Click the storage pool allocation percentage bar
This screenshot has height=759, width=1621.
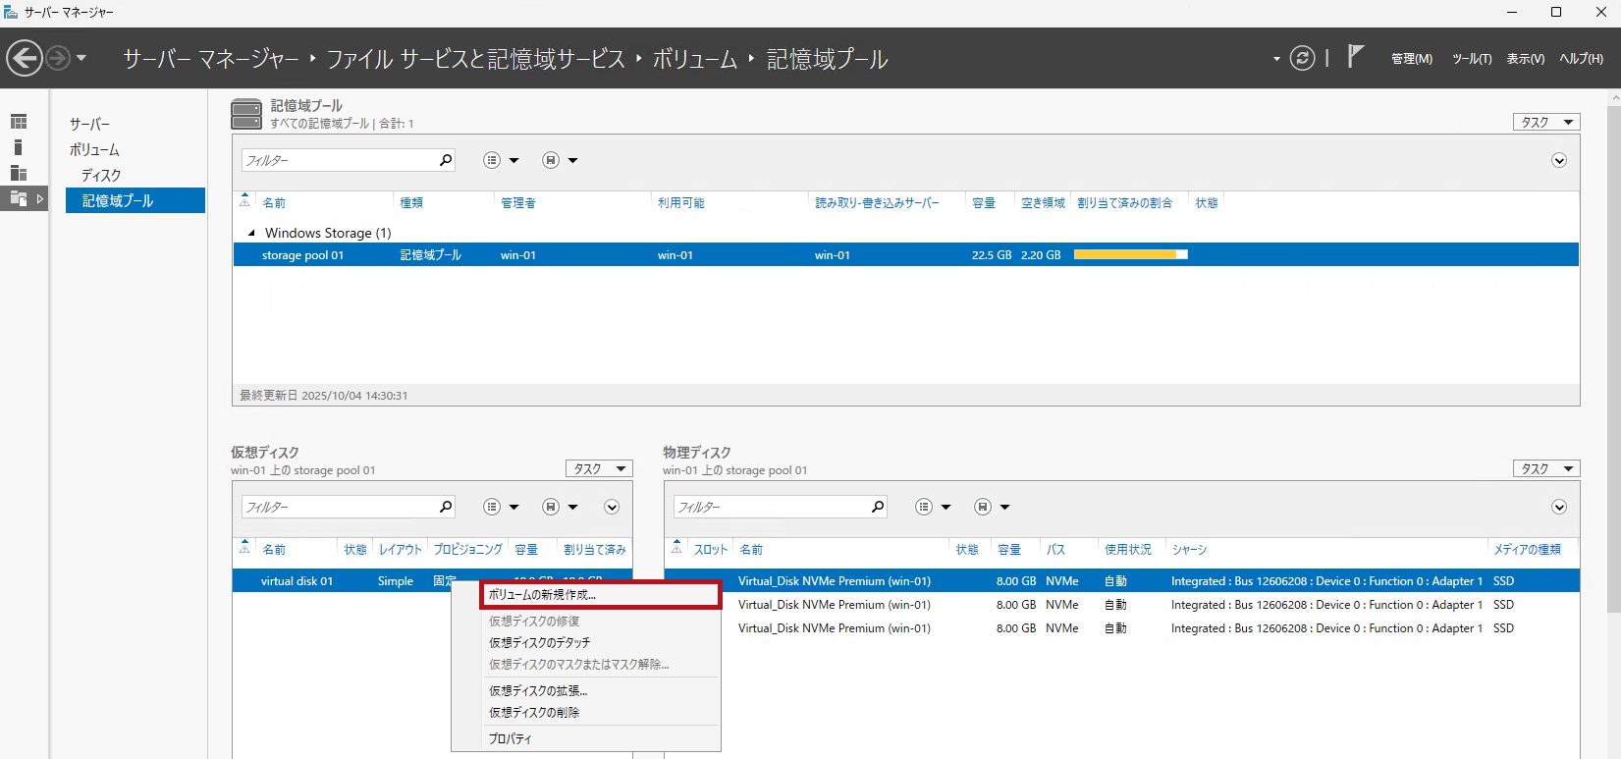click(1130, 255)
